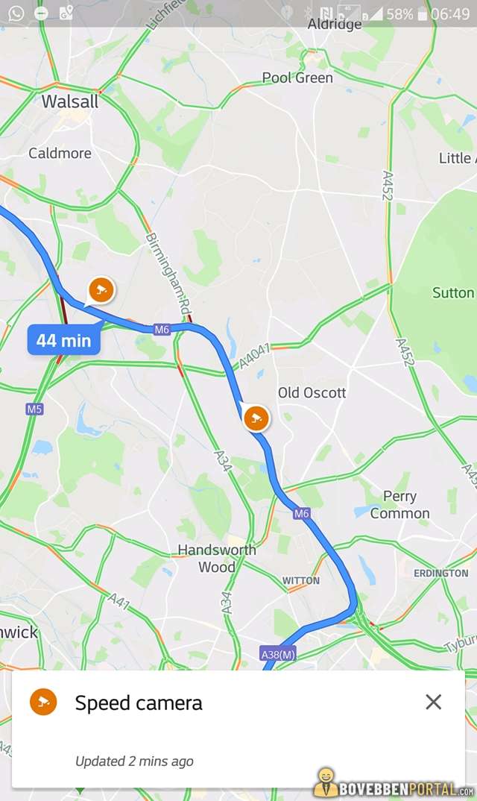This screenshot has width=477, height=801.
Task: Tap the Erdington district label
Action: click(440, 574)
